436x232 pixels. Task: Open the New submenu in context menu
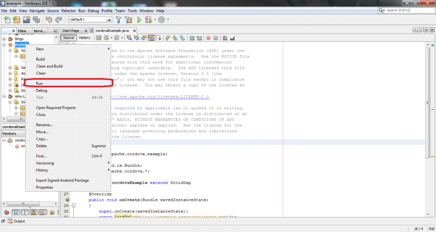68,49
